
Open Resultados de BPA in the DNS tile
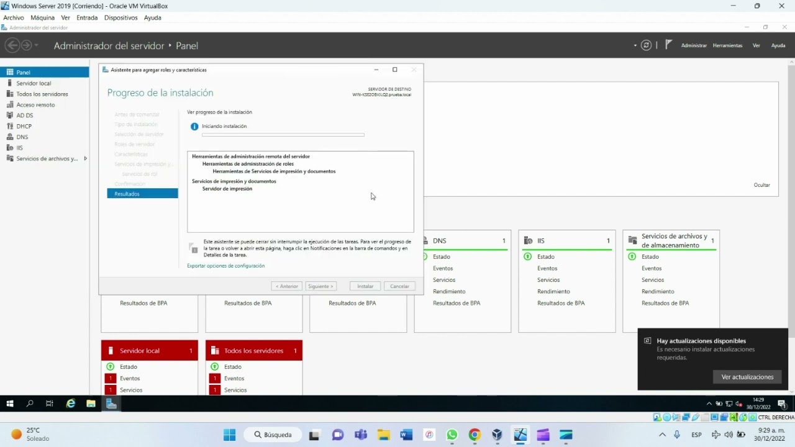[x=457, y=303]
